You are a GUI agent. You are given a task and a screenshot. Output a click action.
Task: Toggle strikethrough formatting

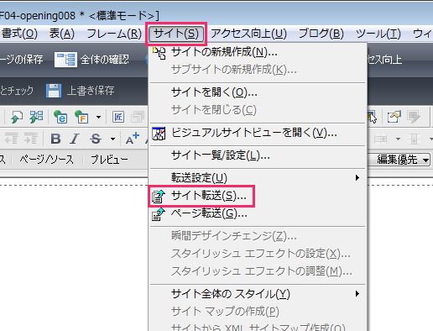pos(96,139)
